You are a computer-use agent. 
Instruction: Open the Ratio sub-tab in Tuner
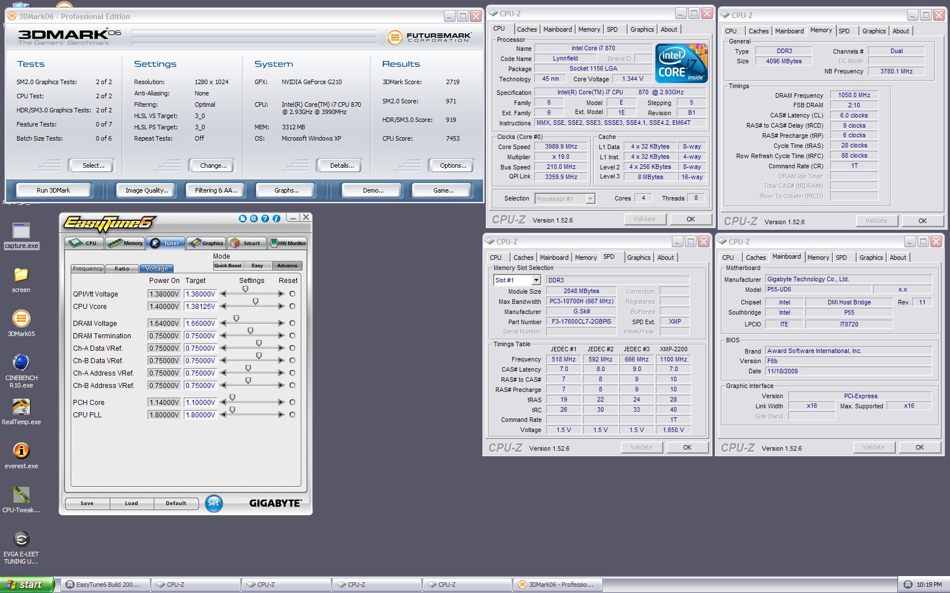[122, 269]
